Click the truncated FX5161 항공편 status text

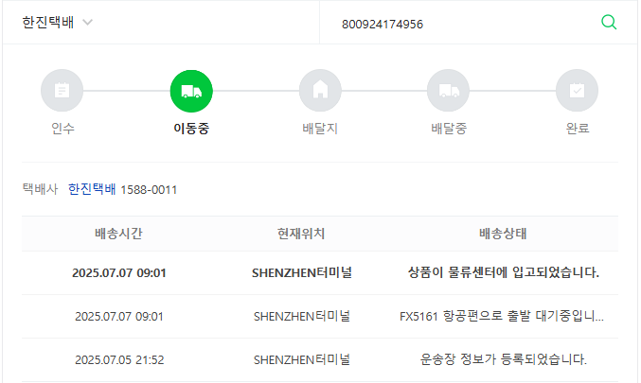click(502, 316)
